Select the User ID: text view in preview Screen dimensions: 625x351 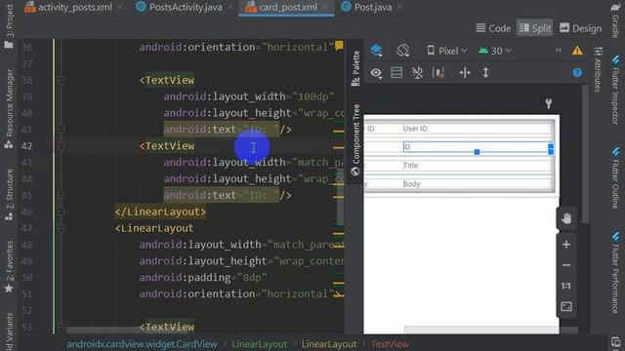coord(477,129)
